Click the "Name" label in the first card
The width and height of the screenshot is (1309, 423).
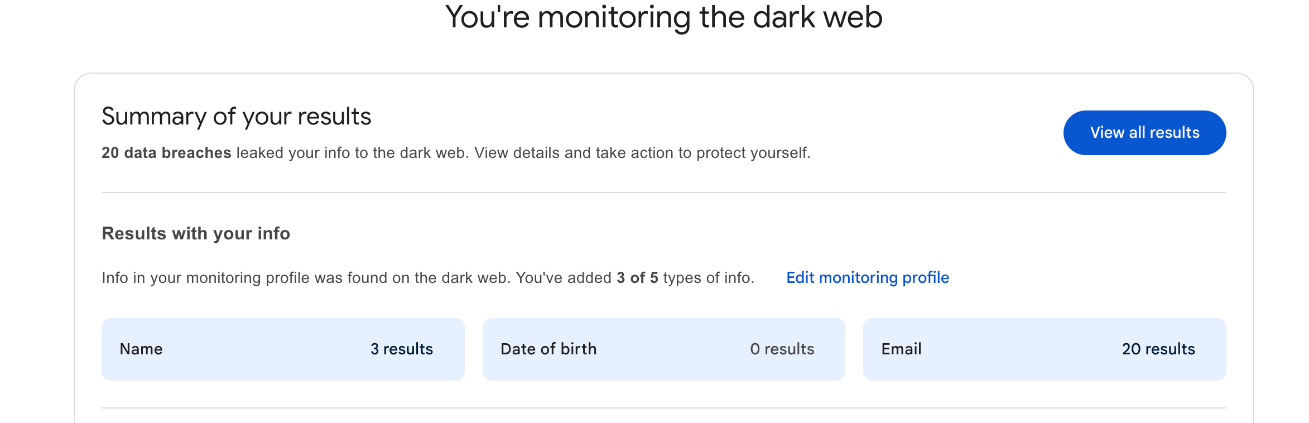(x=141, y=349)
